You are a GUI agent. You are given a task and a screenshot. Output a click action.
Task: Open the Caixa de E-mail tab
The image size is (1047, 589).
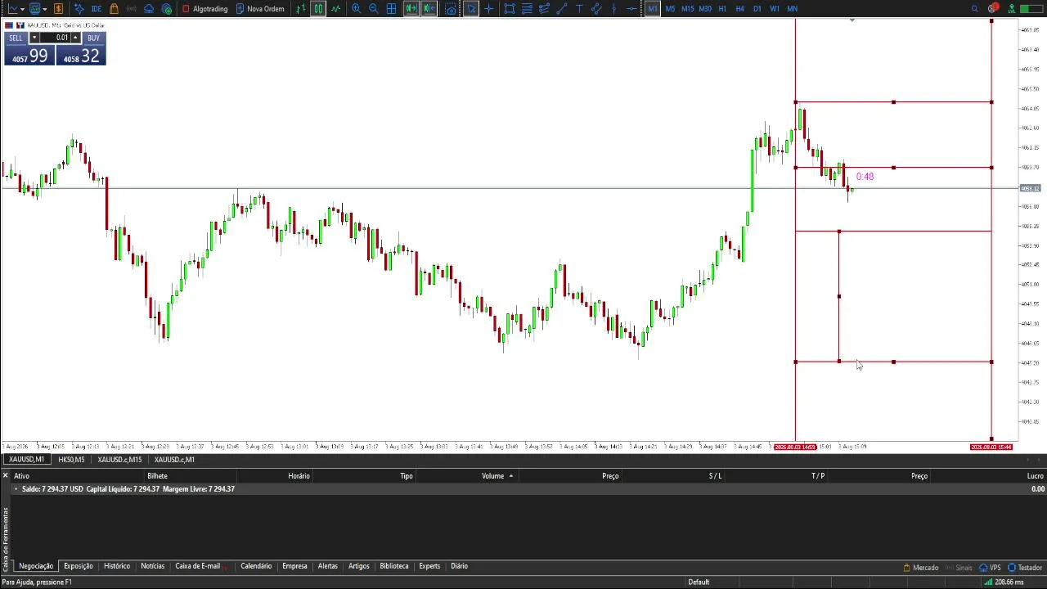[197, 566]
